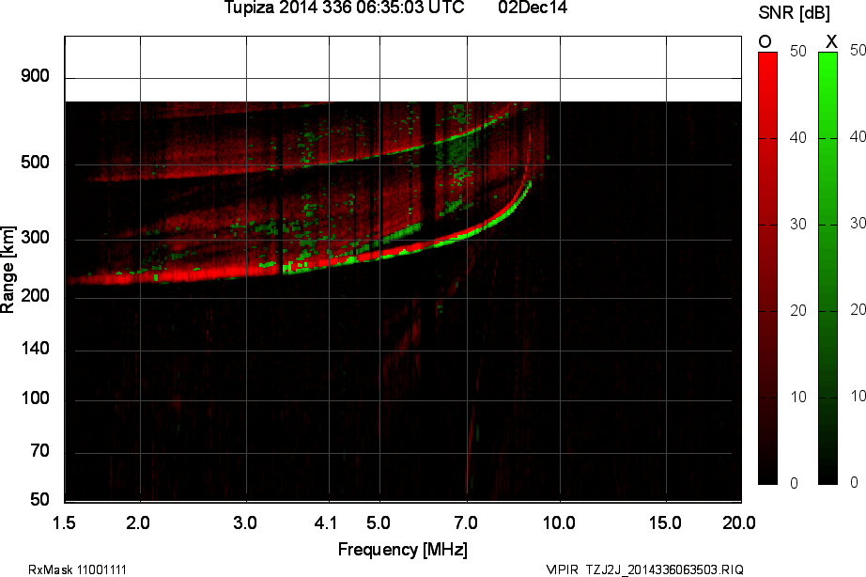Click the frequency axis tick '5.0'

pyautogui.click(x=379, y=522)
